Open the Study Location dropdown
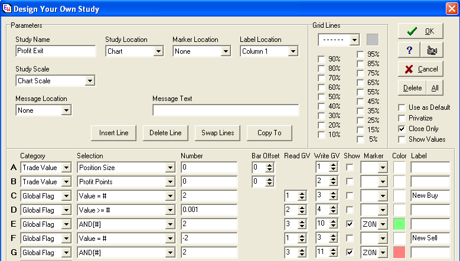This screenshot has width=460, height=261. (x=158, y=51)
